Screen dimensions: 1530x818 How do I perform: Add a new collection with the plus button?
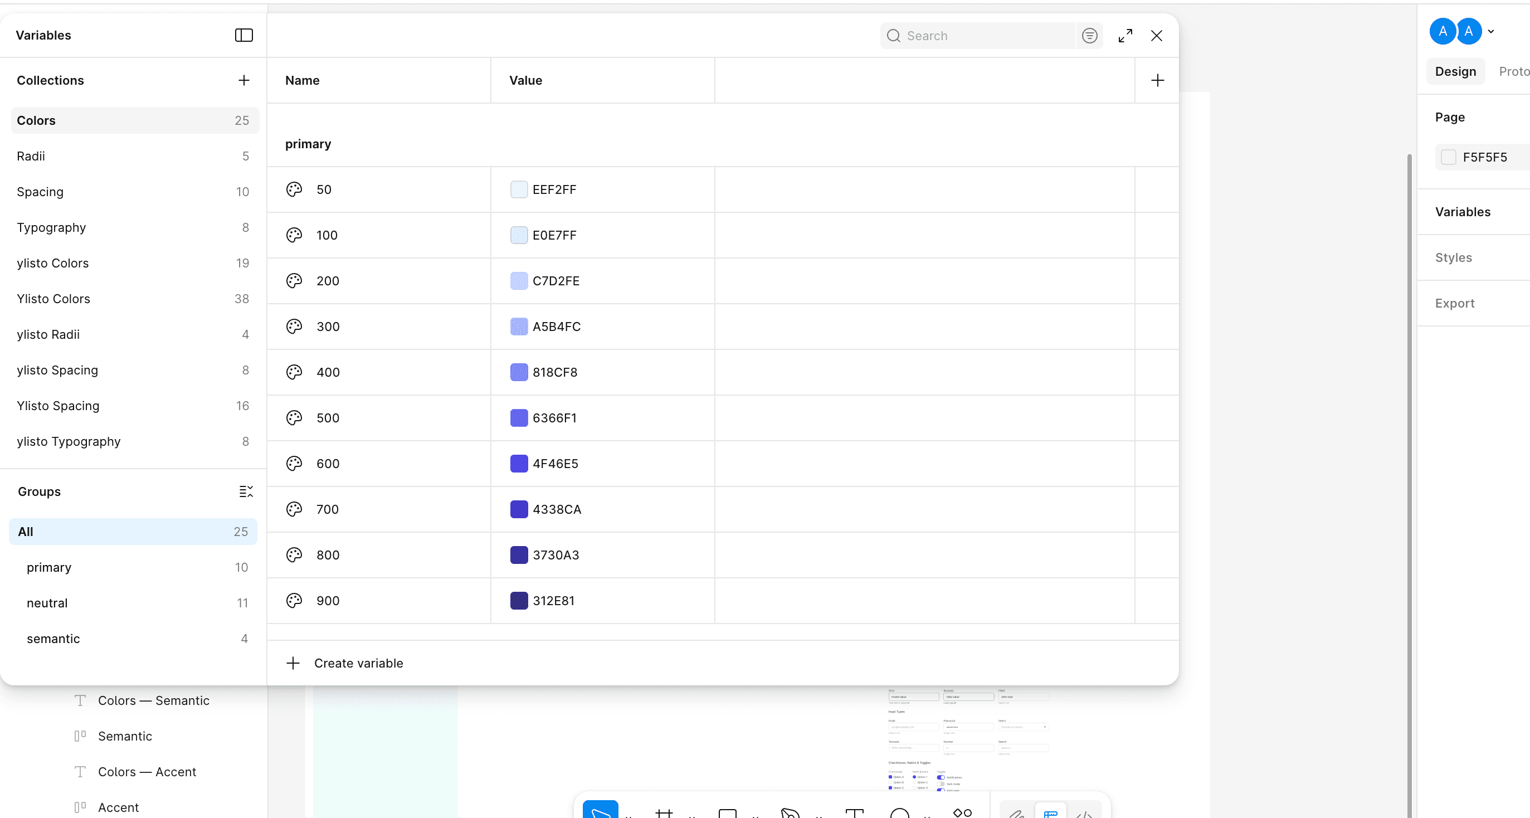point(244,80)
